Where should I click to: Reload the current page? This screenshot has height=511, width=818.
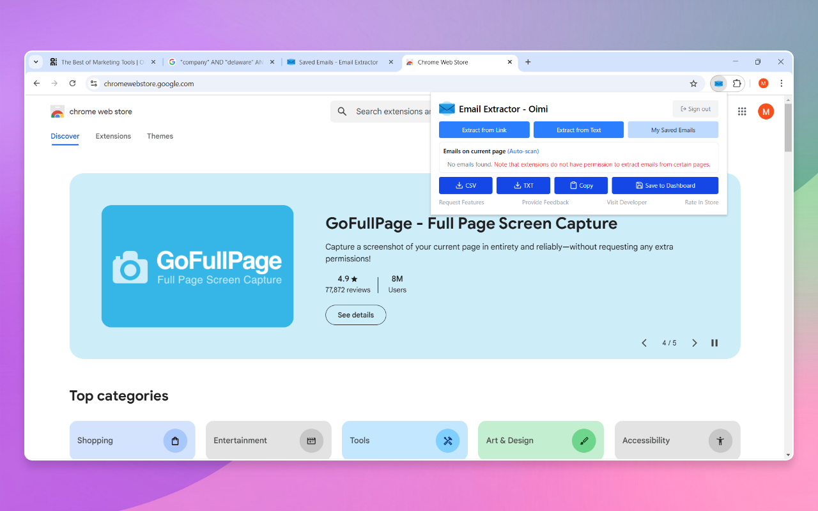pyautogui.click(x=72, y=84)
